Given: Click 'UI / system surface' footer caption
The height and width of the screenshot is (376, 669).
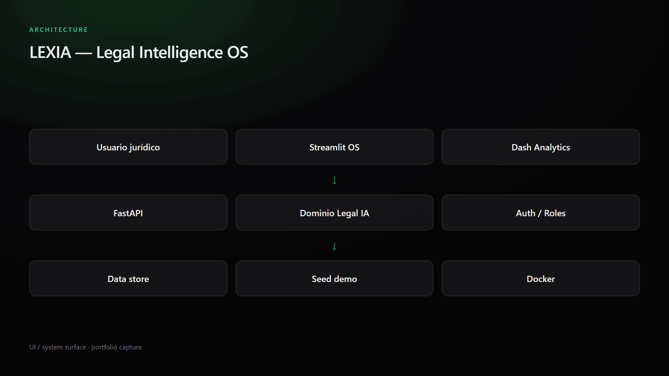Looking at the screenshot, I should pos(57,347).
